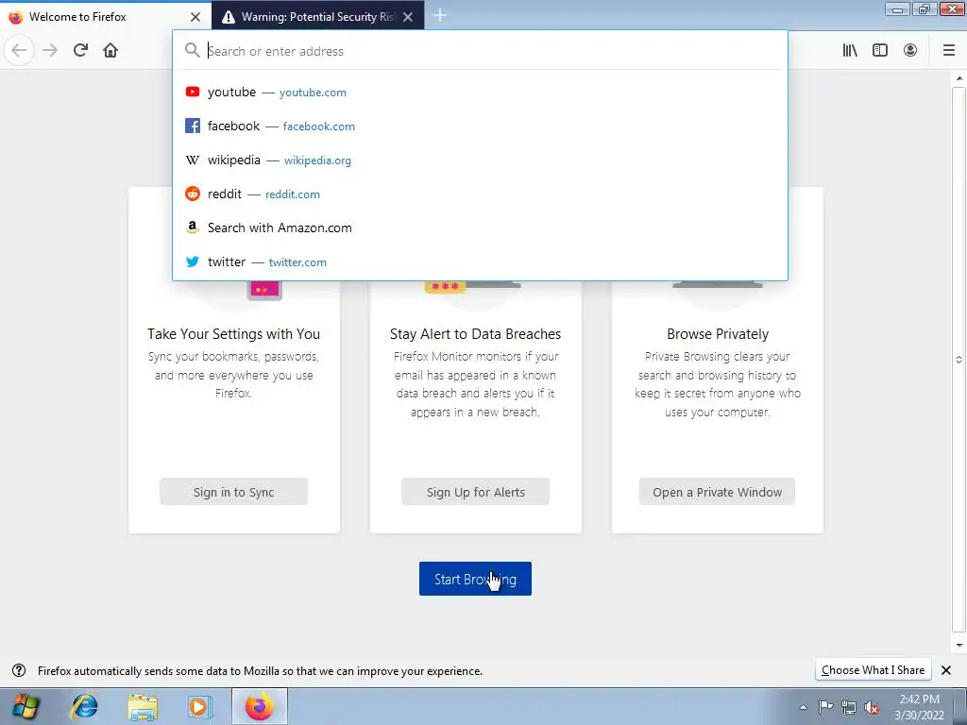The image size is (967, 725).
Task: Open the Firefox Account icon
Action: tap(910, 51)
